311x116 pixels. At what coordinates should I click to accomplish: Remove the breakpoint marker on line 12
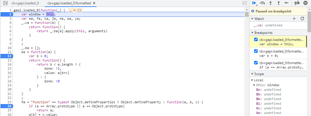pyautogui.click(x=8, y=56)
